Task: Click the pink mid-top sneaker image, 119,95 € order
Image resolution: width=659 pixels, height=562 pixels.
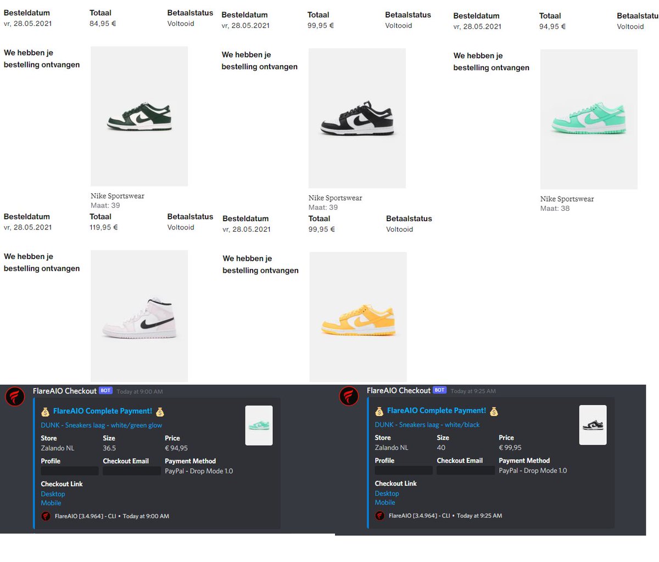Action: [x=139, y=316]
